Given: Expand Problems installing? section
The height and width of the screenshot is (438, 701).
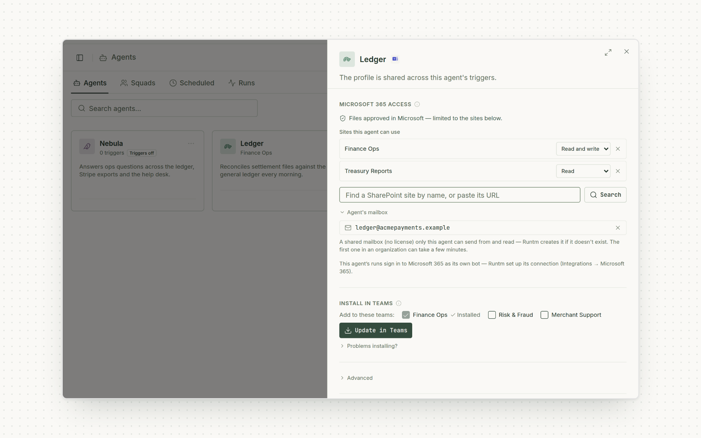Looking at the screenshot, I should [x=369, y=346].
